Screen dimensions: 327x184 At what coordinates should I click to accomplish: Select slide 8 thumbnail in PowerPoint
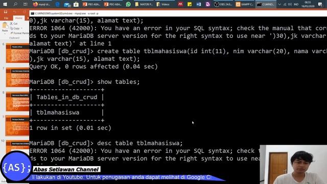[17, 102]
